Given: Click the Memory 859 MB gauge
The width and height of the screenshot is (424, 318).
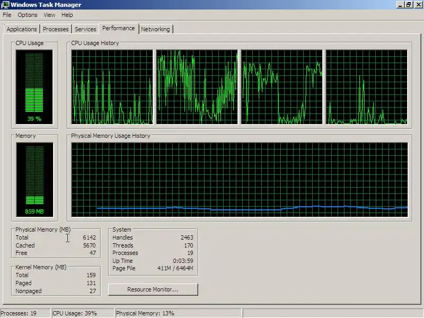Looking at the screenshot, I should (x=34, y=180).
